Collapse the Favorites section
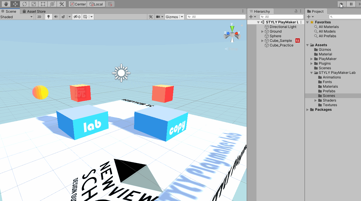The width and height of the screenshot is (361, 201). (x=308, y=22)
